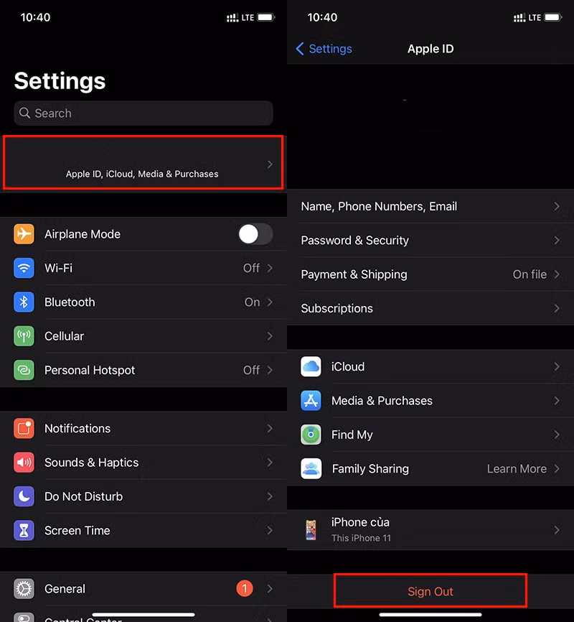Open Cellular row chevron
574x622 pixels.
click(270, 336)
